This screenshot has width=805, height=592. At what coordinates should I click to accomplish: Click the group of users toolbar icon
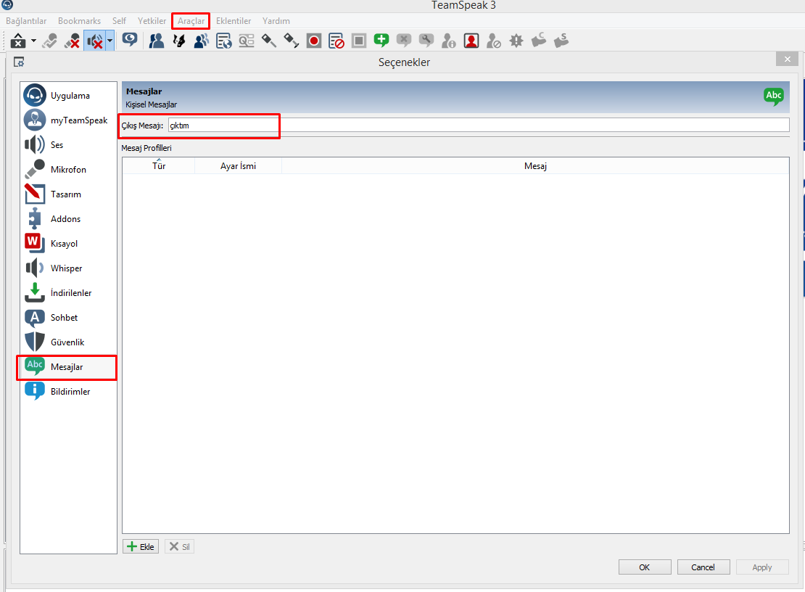(x=202, y=41)
